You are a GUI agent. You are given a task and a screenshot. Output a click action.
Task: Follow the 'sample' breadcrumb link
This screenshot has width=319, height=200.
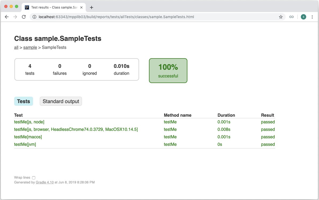pos(30,48)
